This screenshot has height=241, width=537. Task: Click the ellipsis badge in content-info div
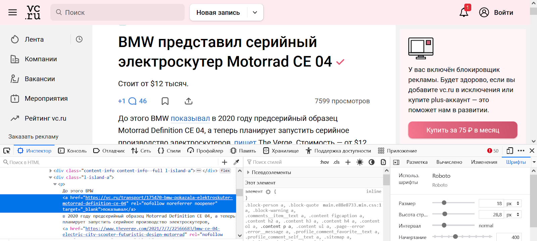[199, 171]
